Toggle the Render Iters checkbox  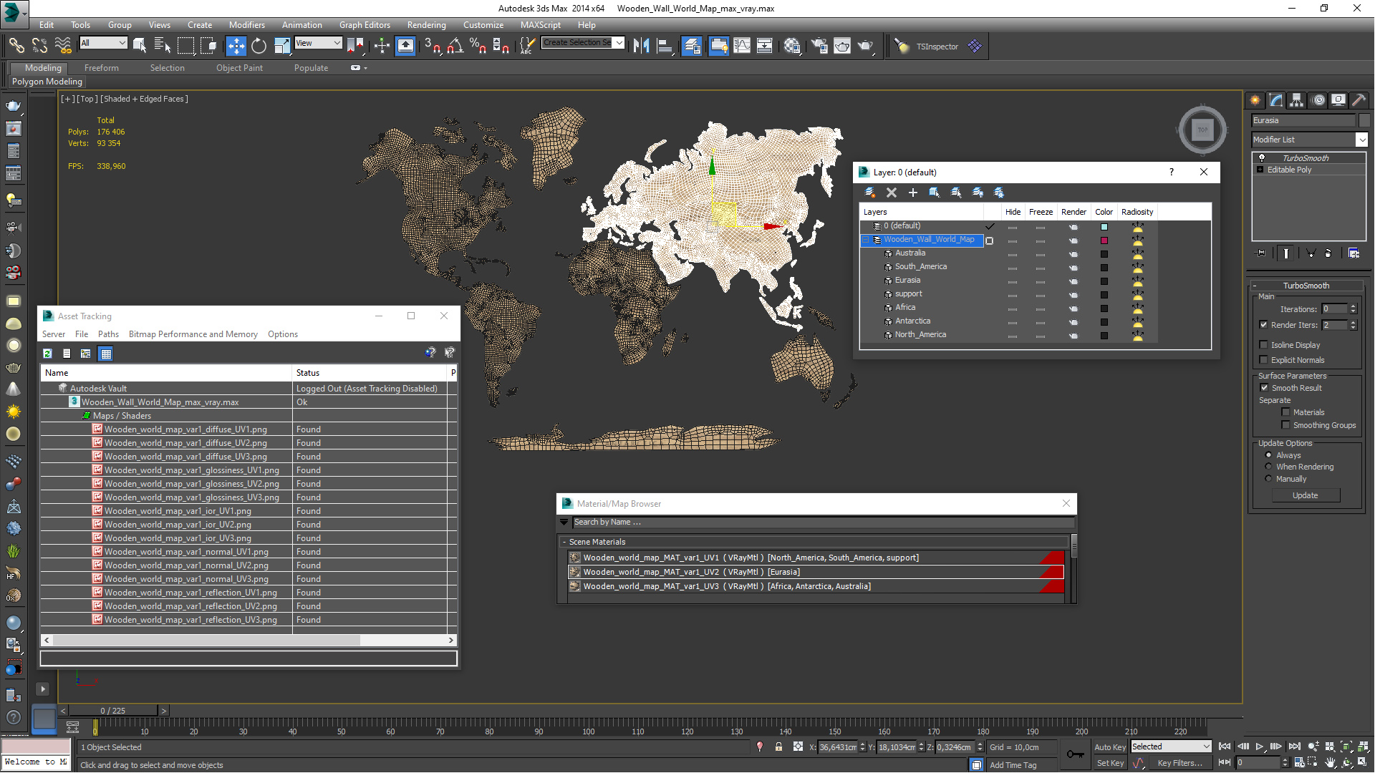coord(1264,325)
